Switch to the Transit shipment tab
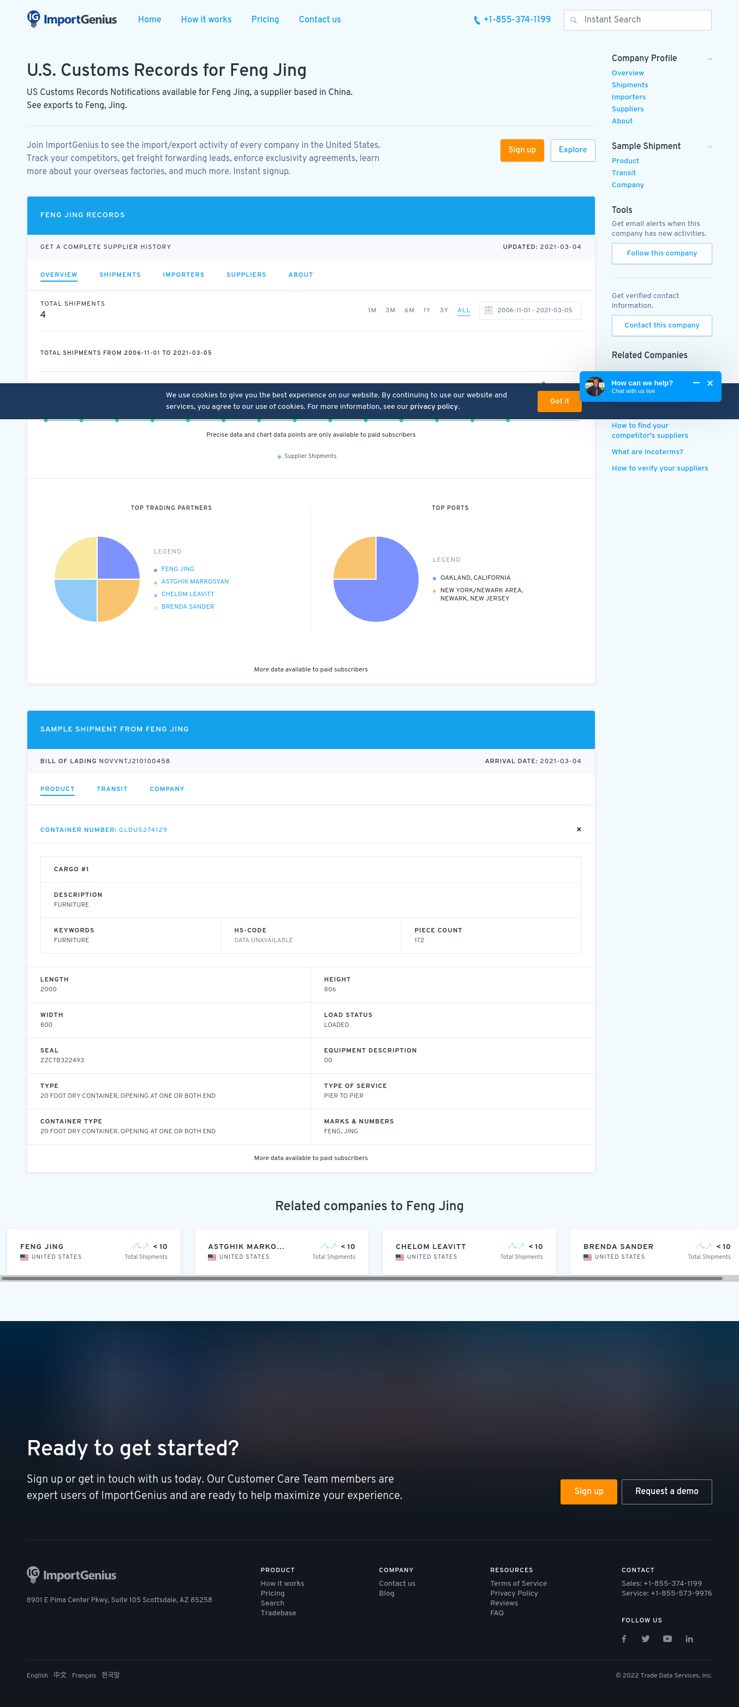This screenshot has height=1707, width=739. pyautogui.click(x=112, y=789)
